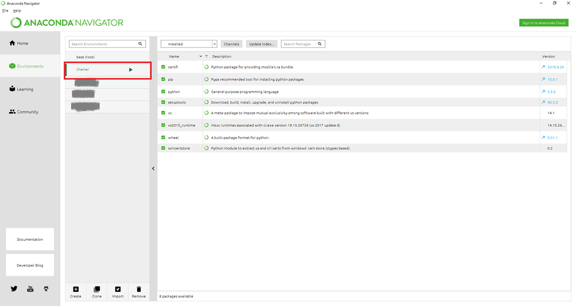The image size is (576, 306).
Task: Sort by the Version column header
Action: pos(548,57)
